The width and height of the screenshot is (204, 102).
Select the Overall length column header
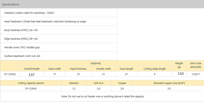coord(32,69)
